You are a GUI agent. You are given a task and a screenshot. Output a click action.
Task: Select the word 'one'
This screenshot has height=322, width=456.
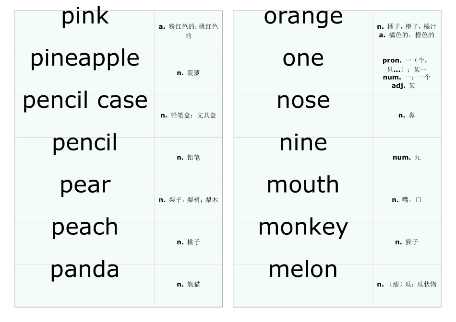(x=303, y=59)
